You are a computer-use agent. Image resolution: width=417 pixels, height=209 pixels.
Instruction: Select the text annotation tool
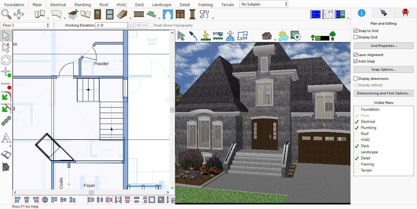tap(6, 138)
